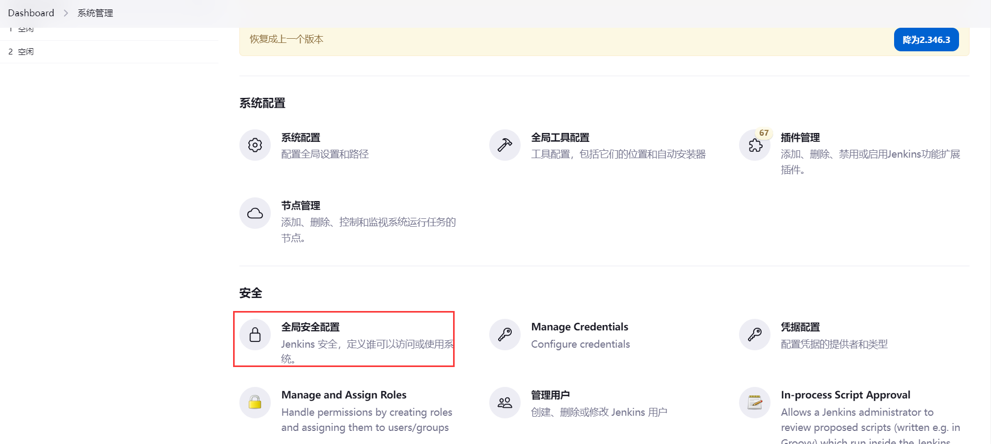Click the key icon beside Manage Credentials
The image size is (991, 444).
(505, 335)
